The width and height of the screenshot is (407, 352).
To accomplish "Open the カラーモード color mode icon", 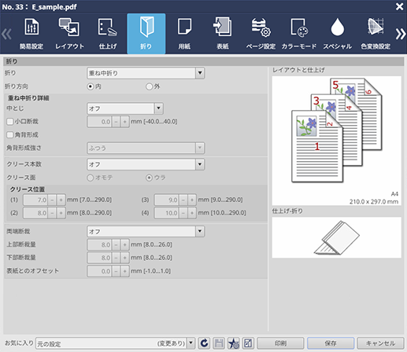I will point(299,34).
